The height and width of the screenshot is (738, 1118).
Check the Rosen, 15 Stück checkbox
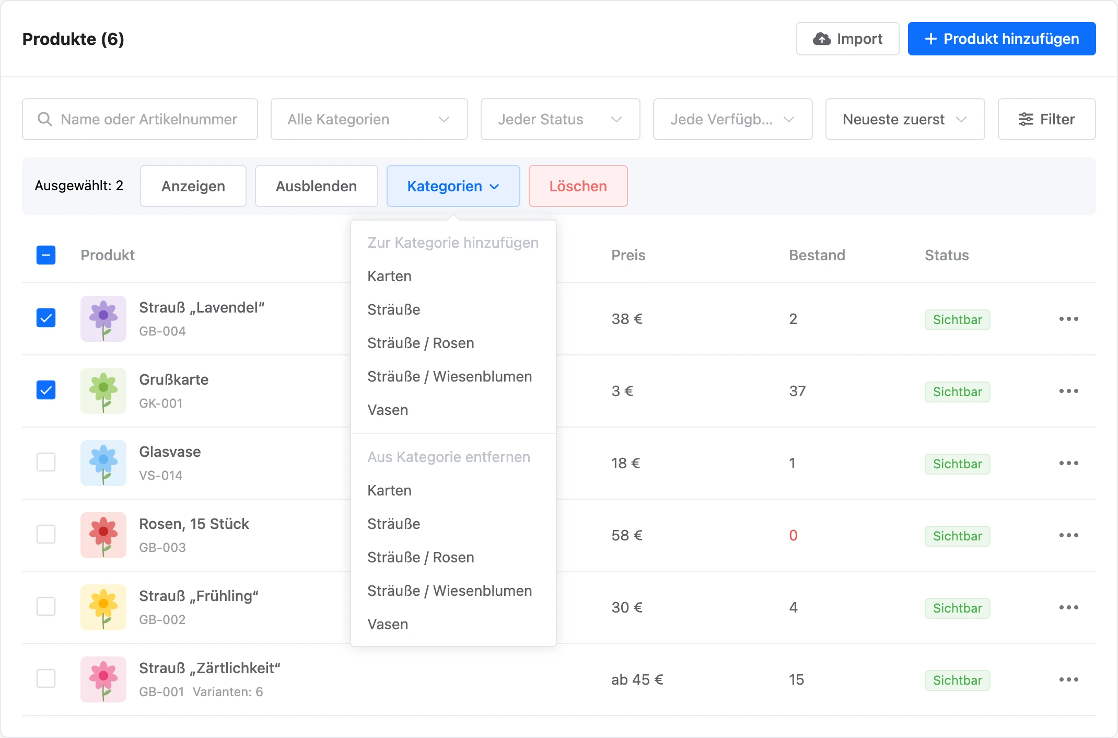tap(46, 534)
